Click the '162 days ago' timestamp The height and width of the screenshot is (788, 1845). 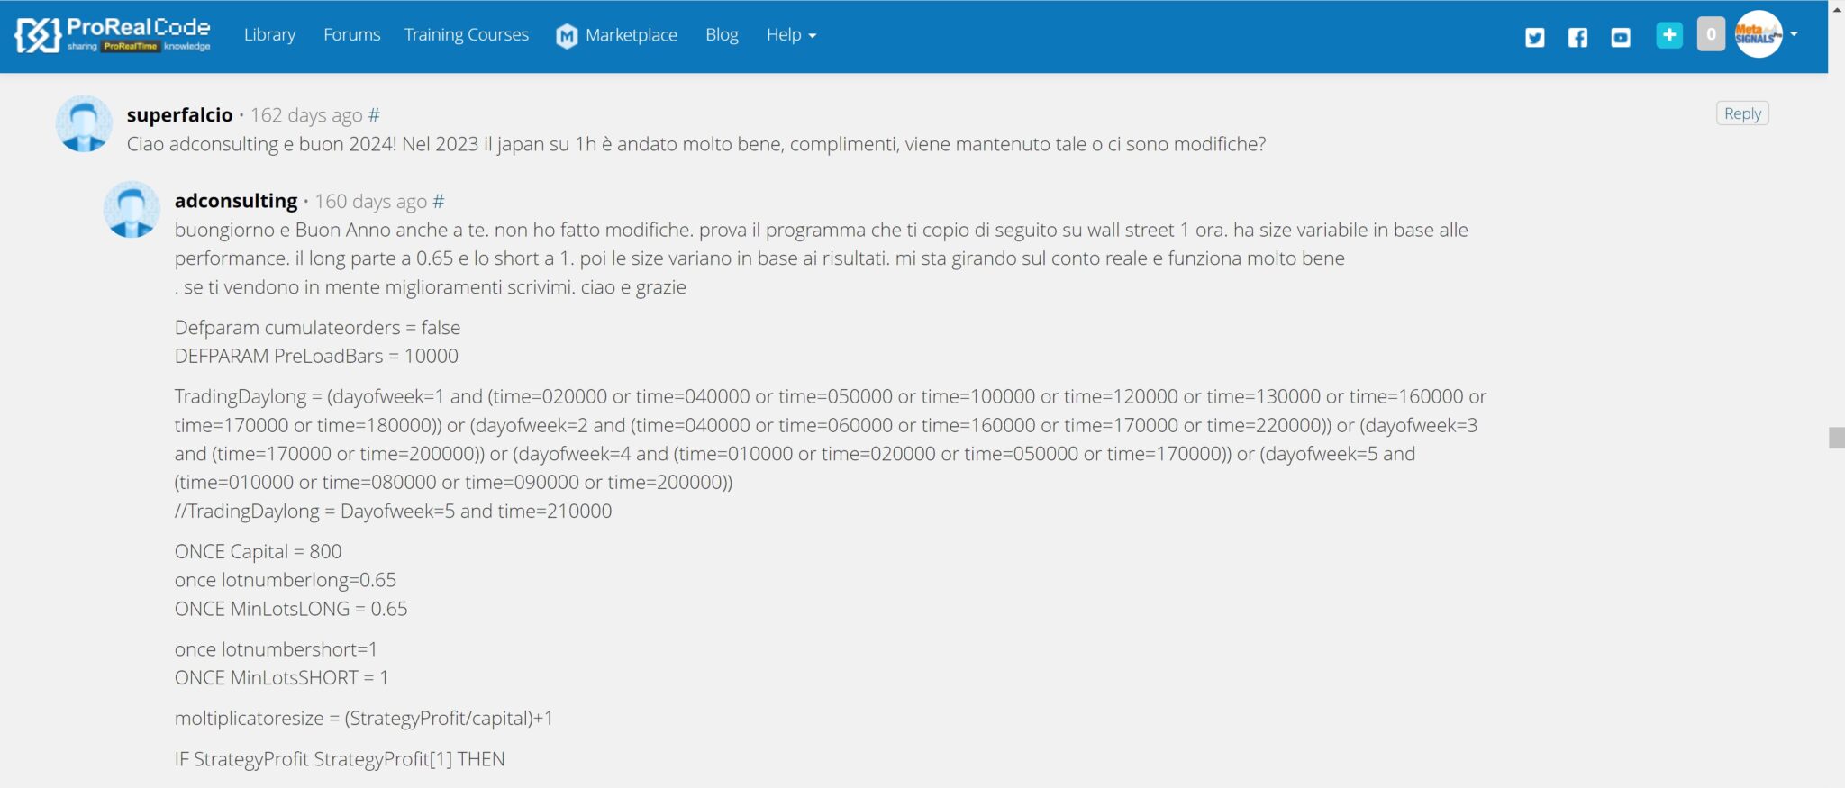point(306,115)
